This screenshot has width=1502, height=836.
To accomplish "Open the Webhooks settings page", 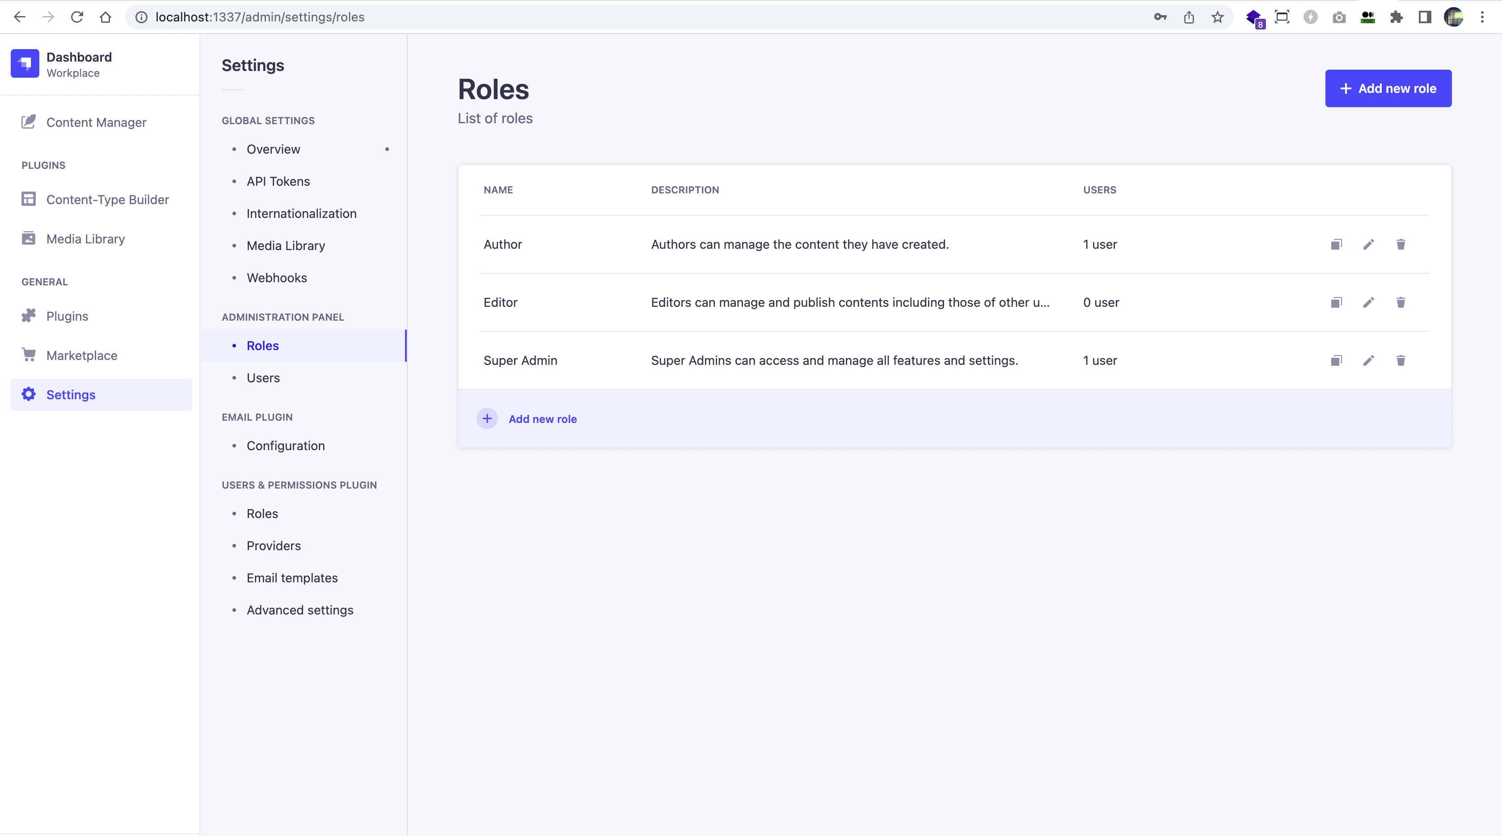I will click(x=276, y=277).
